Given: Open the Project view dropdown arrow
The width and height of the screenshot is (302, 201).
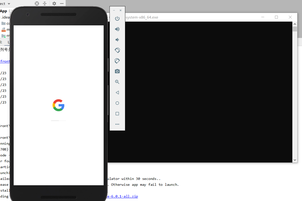Looking at the screenshot, I should tap(9, 4).
